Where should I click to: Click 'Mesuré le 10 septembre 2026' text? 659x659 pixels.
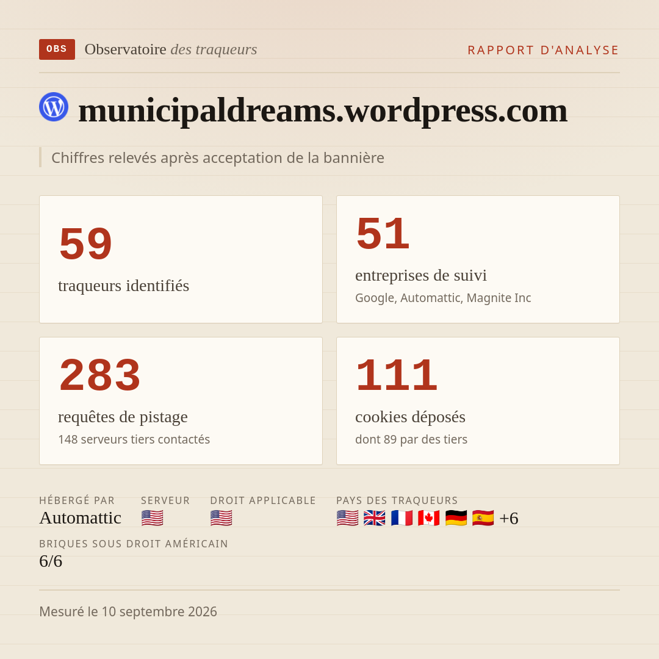coord(128,611)
